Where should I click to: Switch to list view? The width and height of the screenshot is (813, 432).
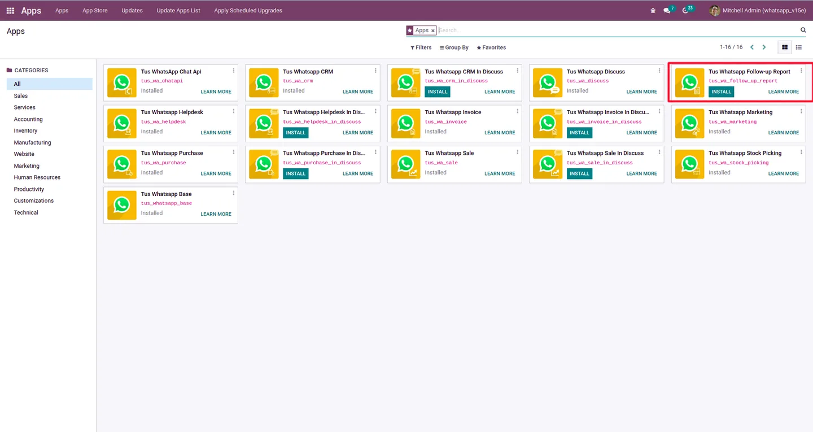[798, 47]
